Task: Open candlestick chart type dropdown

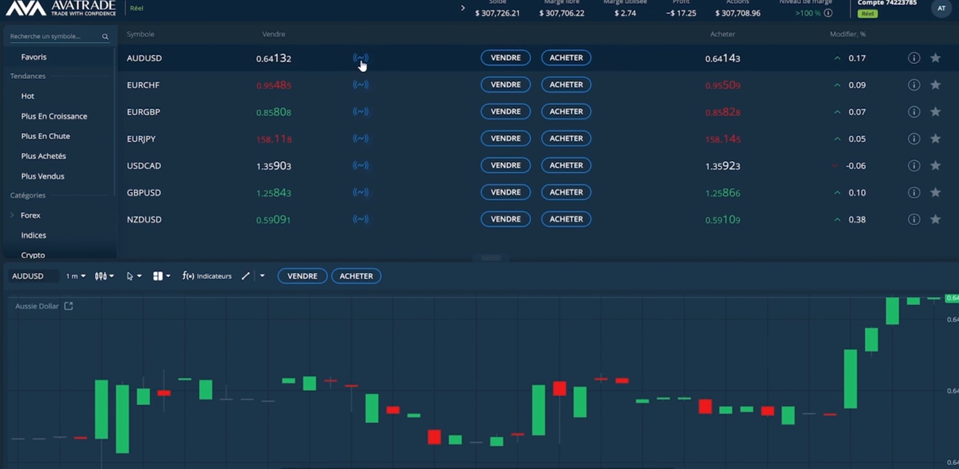Action: tap(104, 276)
